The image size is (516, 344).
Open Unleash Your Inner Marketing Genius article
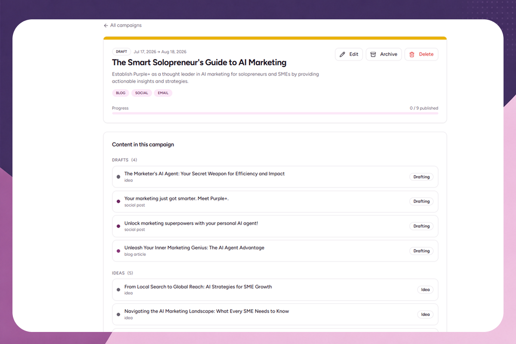click(x=275, y=251)
